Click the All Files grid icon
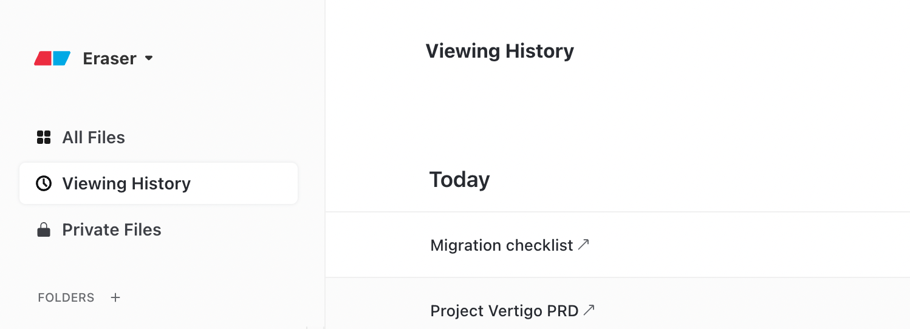The width and height of the screenshot is (910, 329). tap(44, 137)
